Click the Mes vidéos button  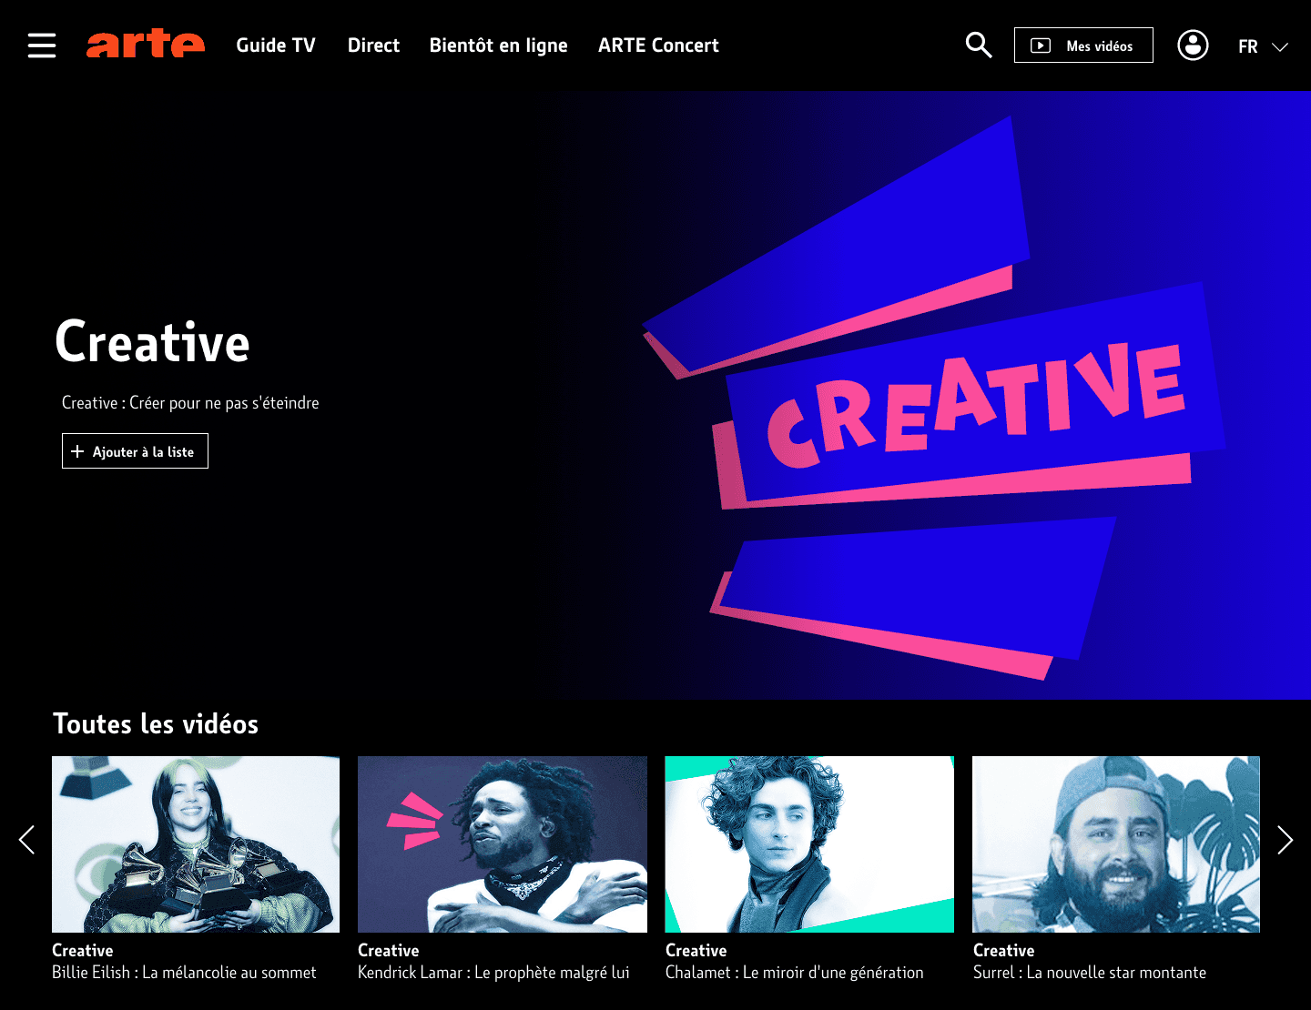pyautogui.click(x=1083, y=45)
